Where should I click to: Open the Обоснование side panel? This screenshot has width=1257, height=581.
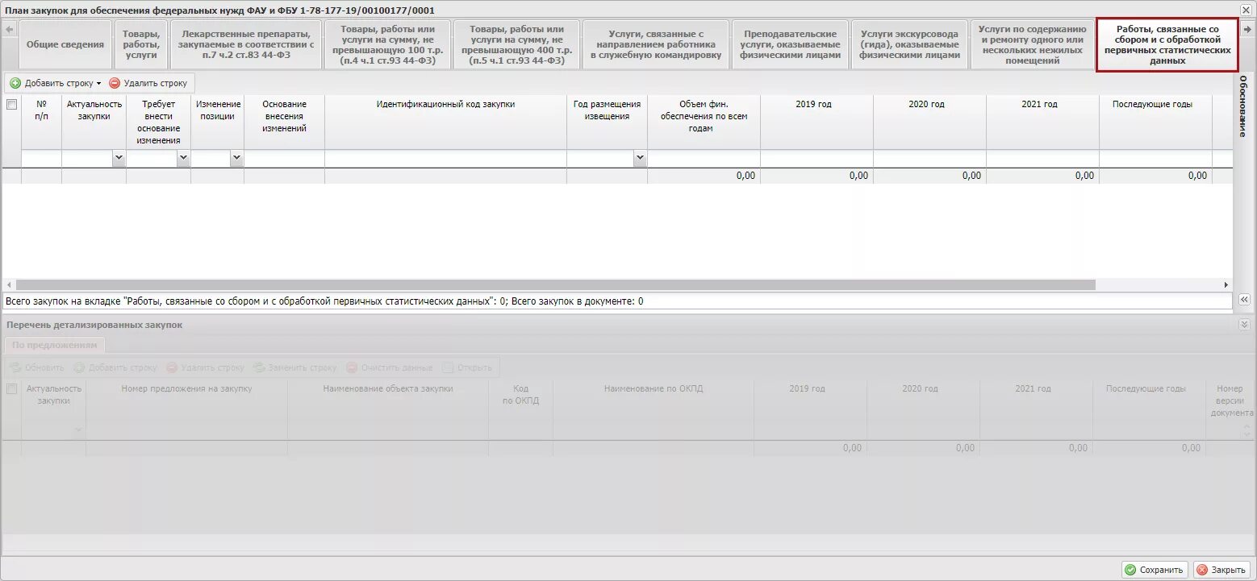point(1243,106)
